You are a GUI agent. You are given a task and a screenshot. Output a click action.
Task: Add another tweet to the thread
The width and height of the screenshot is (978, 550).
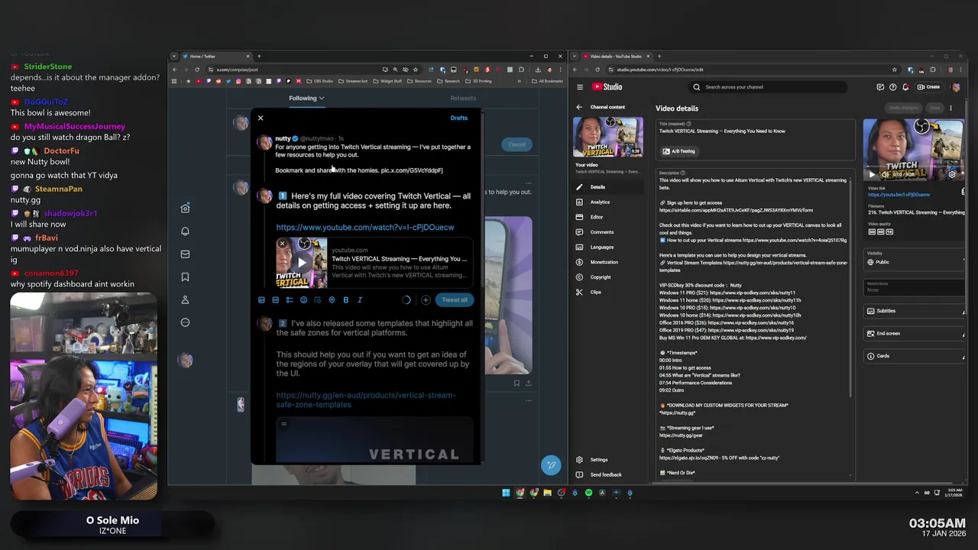[x=426, y=300]
